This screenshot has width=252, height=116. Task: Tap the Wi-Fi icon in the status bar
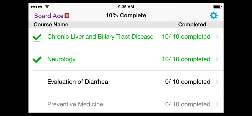click(x=47, y=7)
